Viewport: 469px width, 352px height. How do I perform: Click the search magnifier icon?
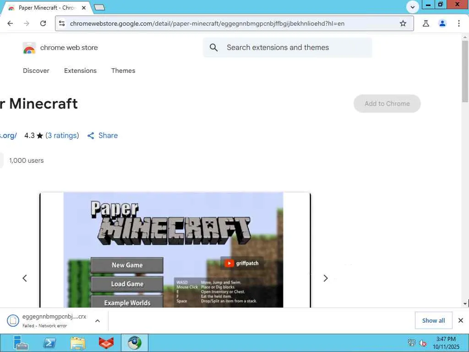pyautogui.click(x=213, y=47)
